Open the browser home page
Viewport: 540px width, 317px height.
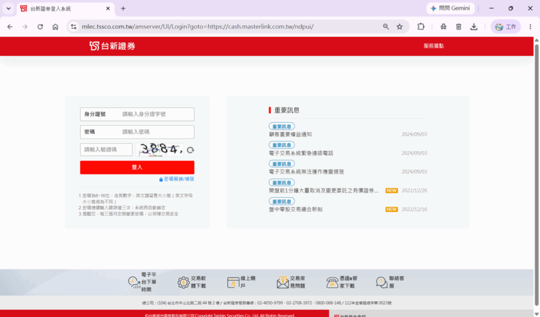[x=55, y=27]
